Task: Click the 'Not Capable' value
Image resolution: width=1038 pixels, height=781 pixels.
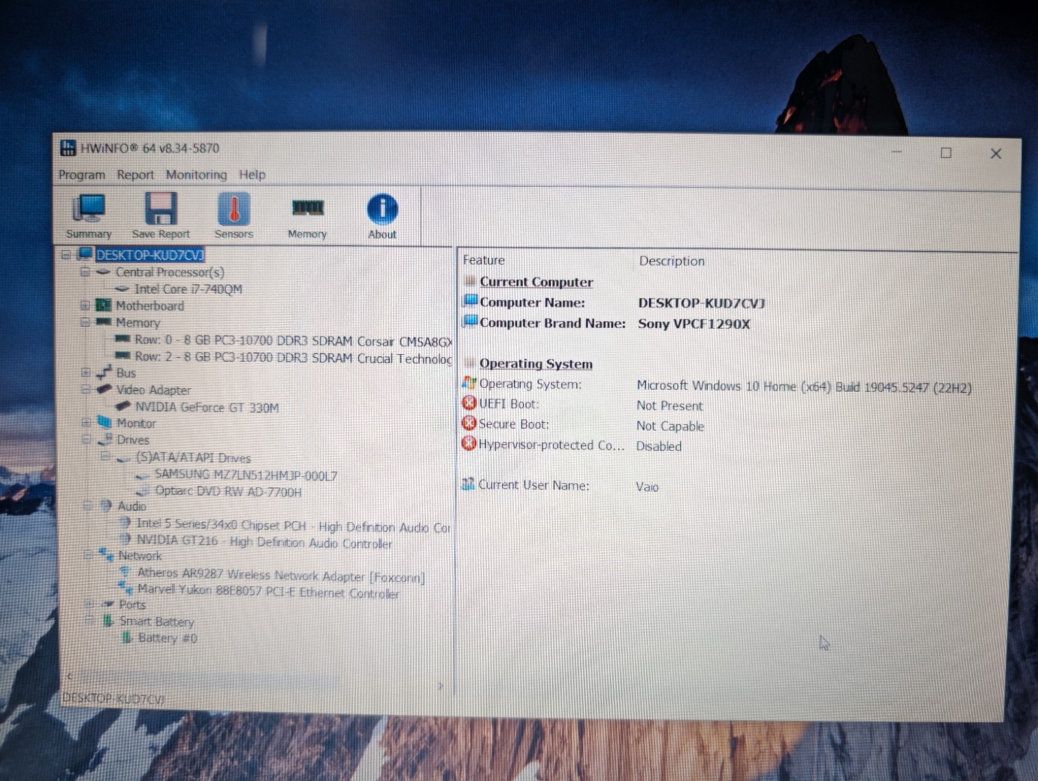Action: point(670,426)
